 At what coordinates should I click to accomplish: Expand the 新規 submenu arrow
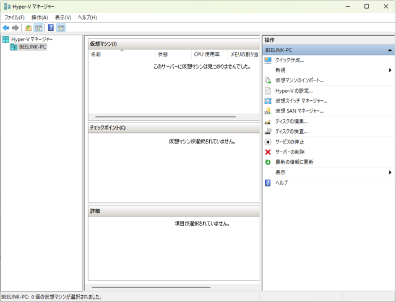point(390,70)
